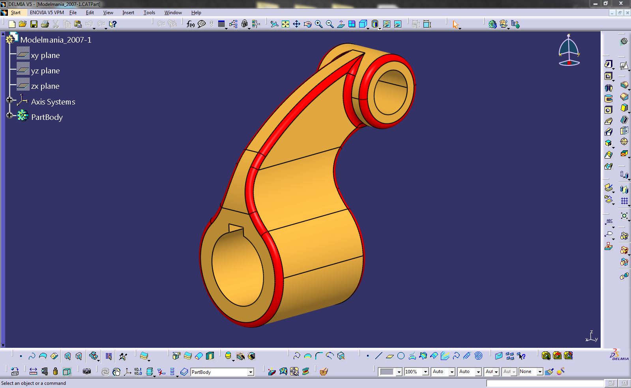Click the Axis System icon in bottom toolbar
This screenshot has height=388, width=631.
coord(127,371)
